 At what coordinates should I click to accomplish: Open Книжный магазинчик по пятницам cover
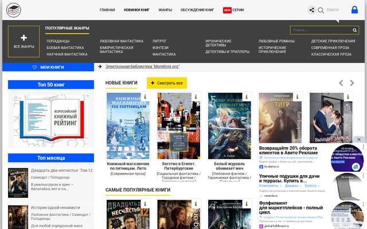coord(128,126)
